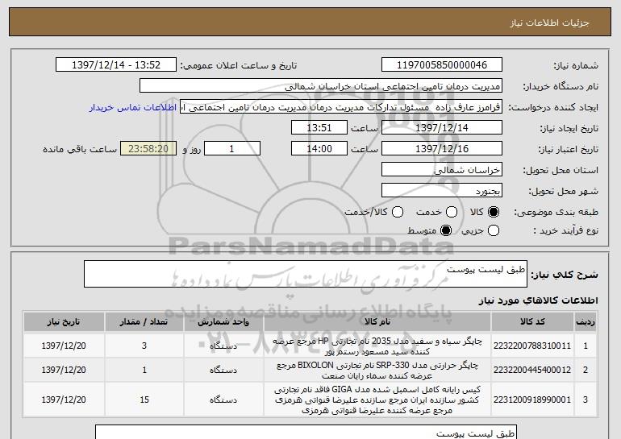Click the page header جزئیات اطلاعات نیاز

pos(549,23)
